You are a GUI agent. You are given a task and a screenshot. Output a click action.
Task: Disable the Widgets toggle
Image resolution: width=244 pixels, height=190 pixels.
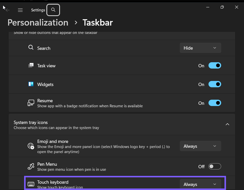[x=215, y=84]
